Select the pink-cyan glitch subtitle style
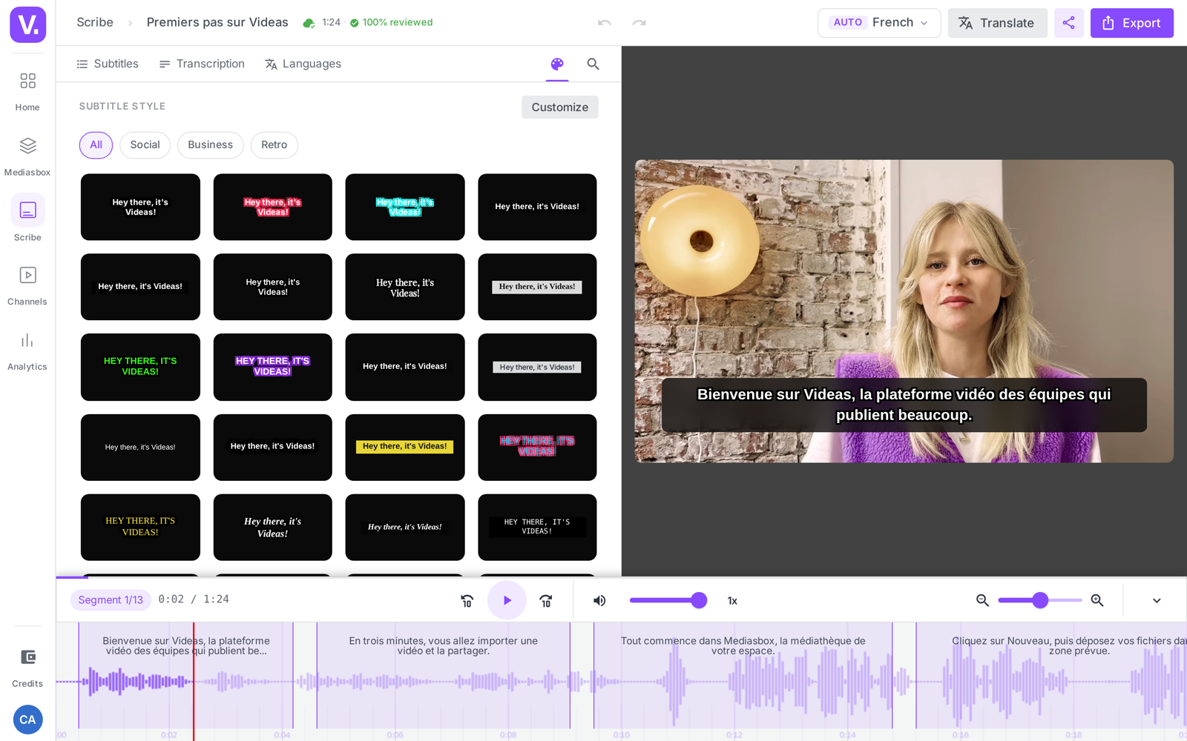The width and height of the screenshot is (1187, 741). coord(537,447)
